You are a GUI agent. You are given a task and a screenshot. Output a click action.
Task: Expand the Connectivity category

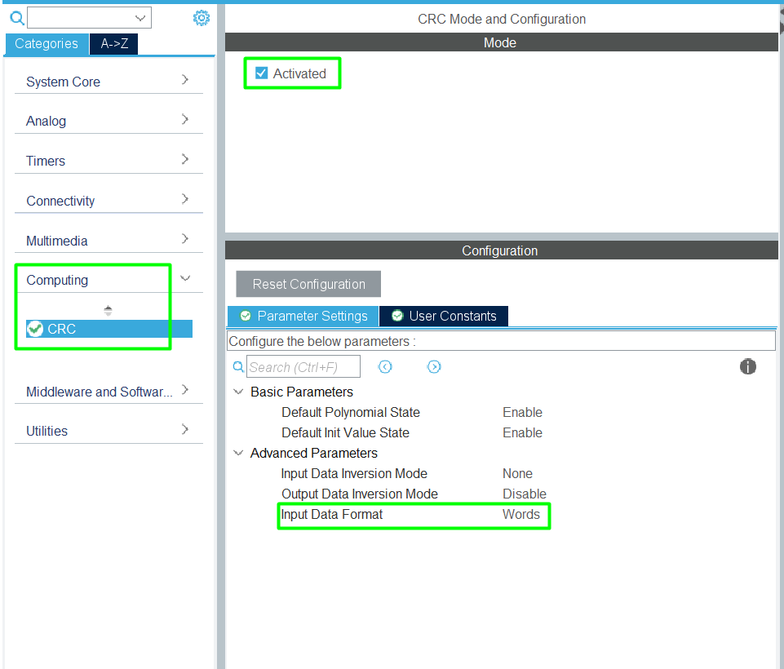click(185, 199)
